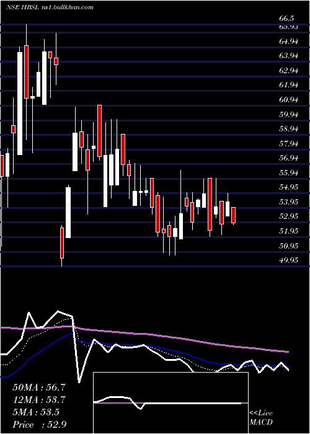The width and height of the screenshot is (310, 434).
Task: Click the 49.95 price axis label
Action: tap(289, 260)
